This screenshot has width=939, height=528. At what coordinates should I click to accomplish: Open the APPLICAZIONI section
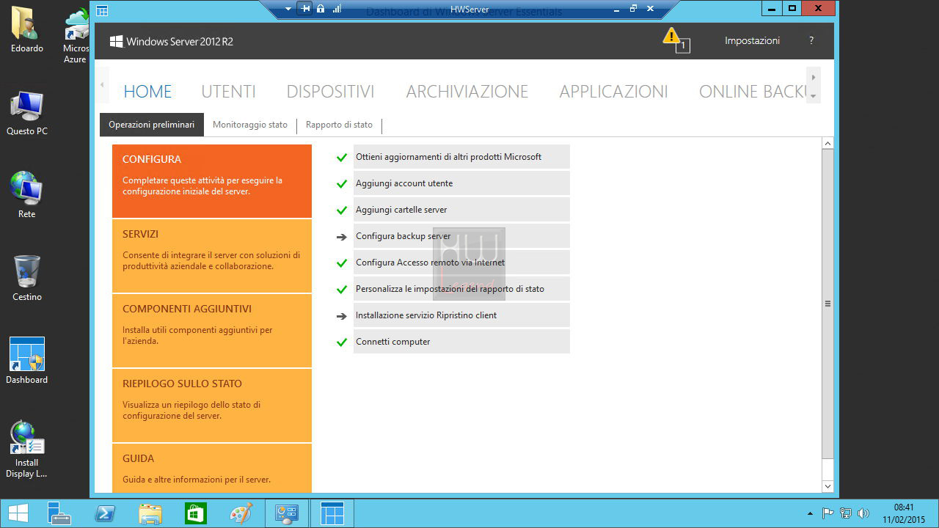click(613, 92)
